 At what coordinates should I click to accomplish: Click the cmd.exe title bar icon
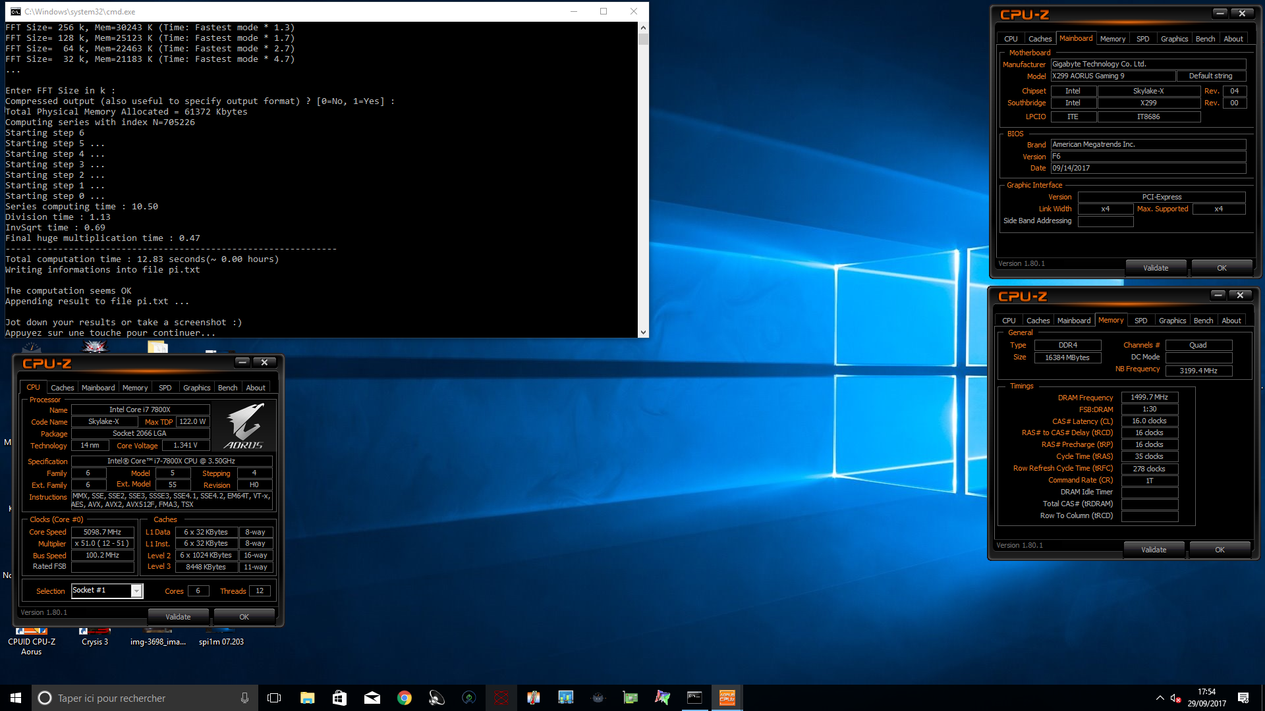point(15,12)
